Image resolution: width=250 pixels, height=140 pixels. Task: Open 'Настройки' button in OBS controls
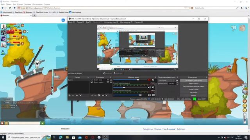tap(194, 93)
